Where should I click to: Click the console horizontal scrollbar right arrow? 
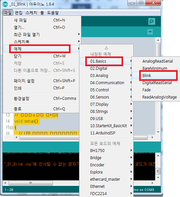pyautogui.click(x=153, y=183)
